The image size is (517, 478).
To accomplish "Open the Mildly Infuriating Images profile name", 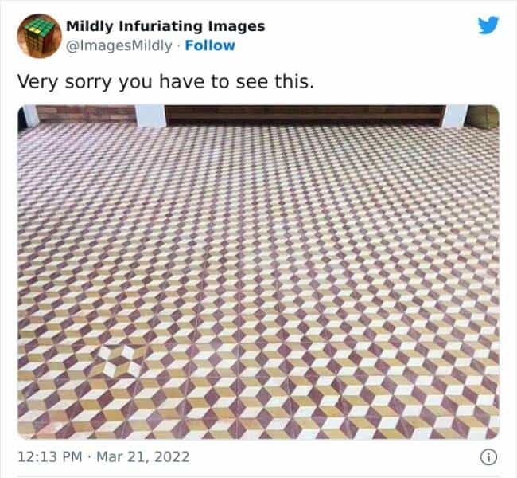I will pyautogui.click(x=165, y=26).
